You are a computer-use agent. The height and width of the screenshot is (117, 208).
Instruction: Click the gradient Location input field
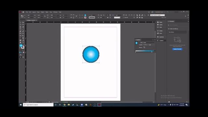pos(145,45)
